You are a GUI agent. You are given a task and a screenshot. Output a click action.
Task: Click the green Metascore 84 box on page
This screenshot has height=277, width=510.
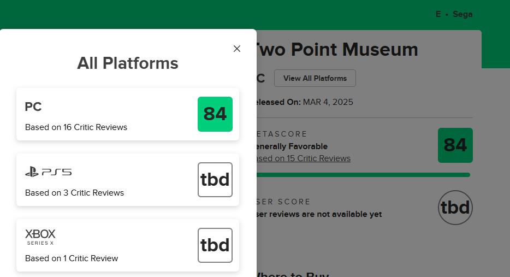click(x=455, y=145)
